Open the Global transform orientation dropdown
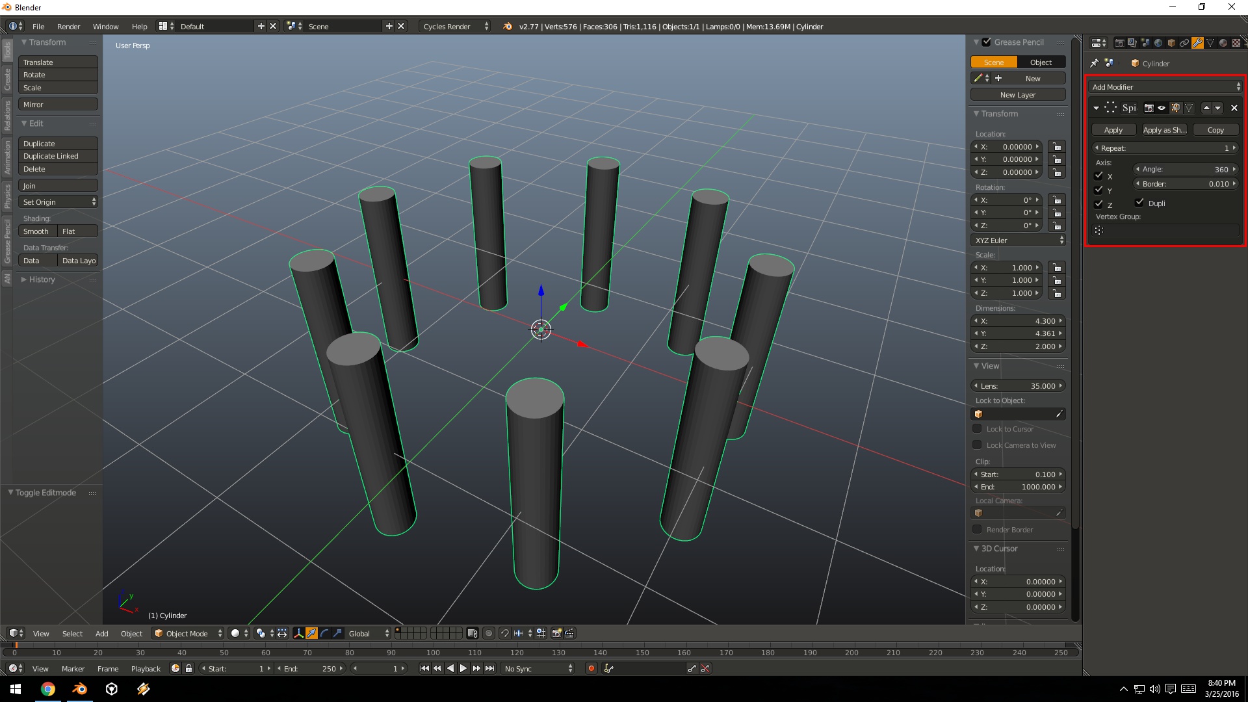 [368, 633]
